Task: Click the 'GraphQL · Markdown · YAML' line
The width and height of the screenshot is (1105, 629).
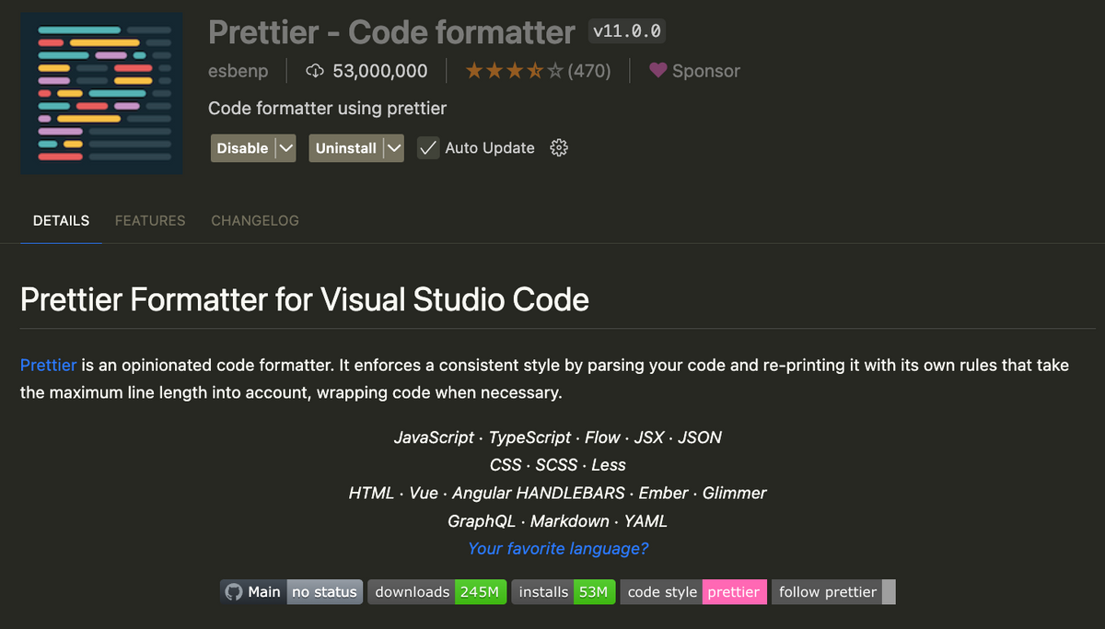Action: coord(558,521)
